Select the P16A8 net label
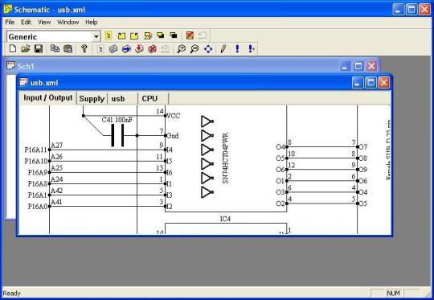This screenshot has width=434, height=300. pos(38,184)
